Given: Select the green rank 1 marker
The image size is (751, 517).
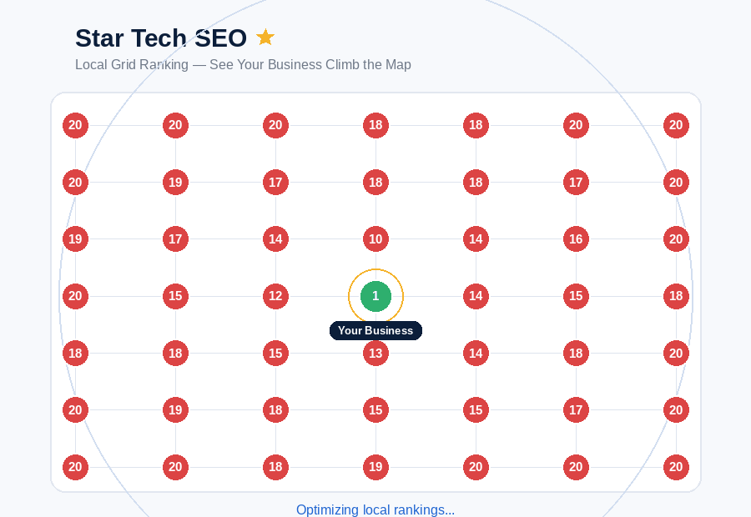Looking at the screenshot, I should tap(375, 296).
